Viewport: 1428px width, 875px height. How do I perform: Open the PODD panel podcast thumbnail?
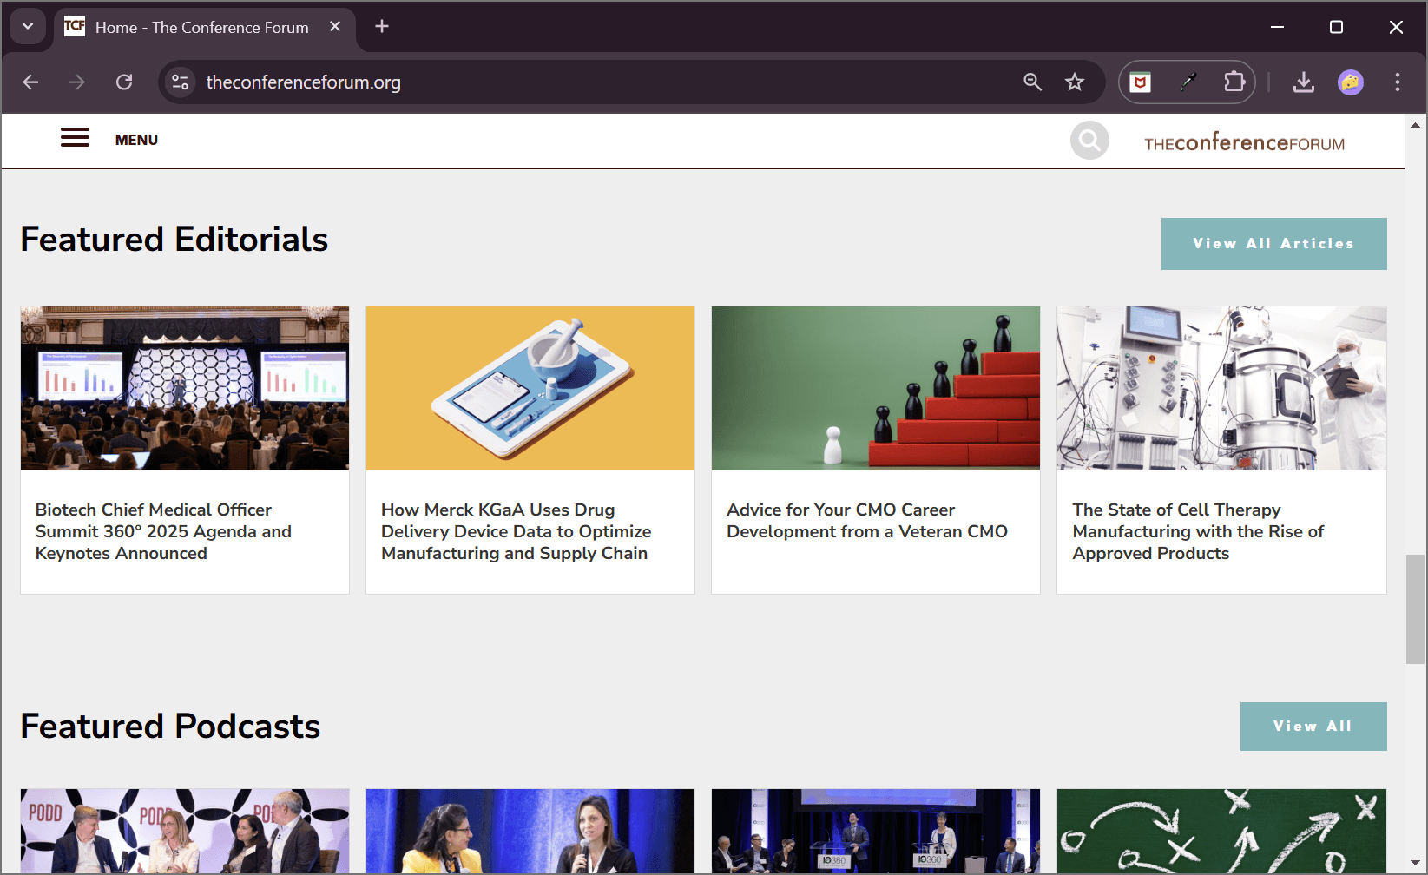[x=185, y=831]
